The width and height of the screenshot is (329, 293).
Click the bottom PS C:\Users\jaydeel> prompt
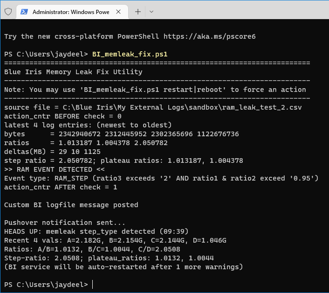[x=46, y=285]
